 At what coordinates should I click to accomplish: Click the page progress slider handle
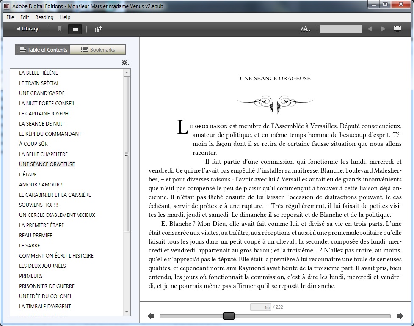[x=229, y=316]
